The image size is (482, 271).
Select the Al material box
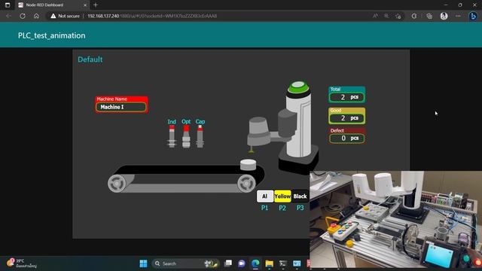click(x=264, y=196)
